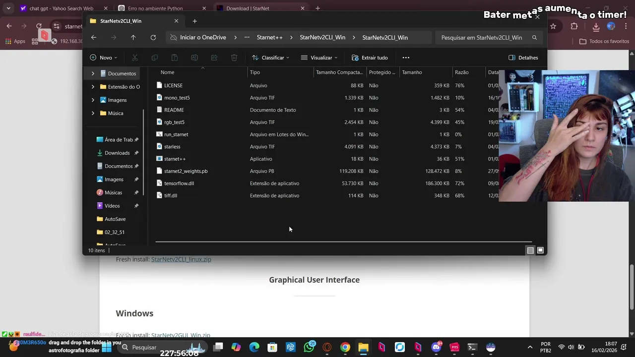Sort by Nome column header

pyautogui.click(x=168, y=72)
